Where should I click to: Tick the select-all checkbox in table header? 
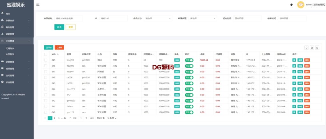pos(46,54)
